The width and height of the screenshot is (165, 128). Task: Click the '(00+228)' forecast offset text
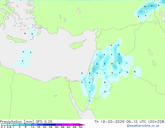[x=157, y=122]
